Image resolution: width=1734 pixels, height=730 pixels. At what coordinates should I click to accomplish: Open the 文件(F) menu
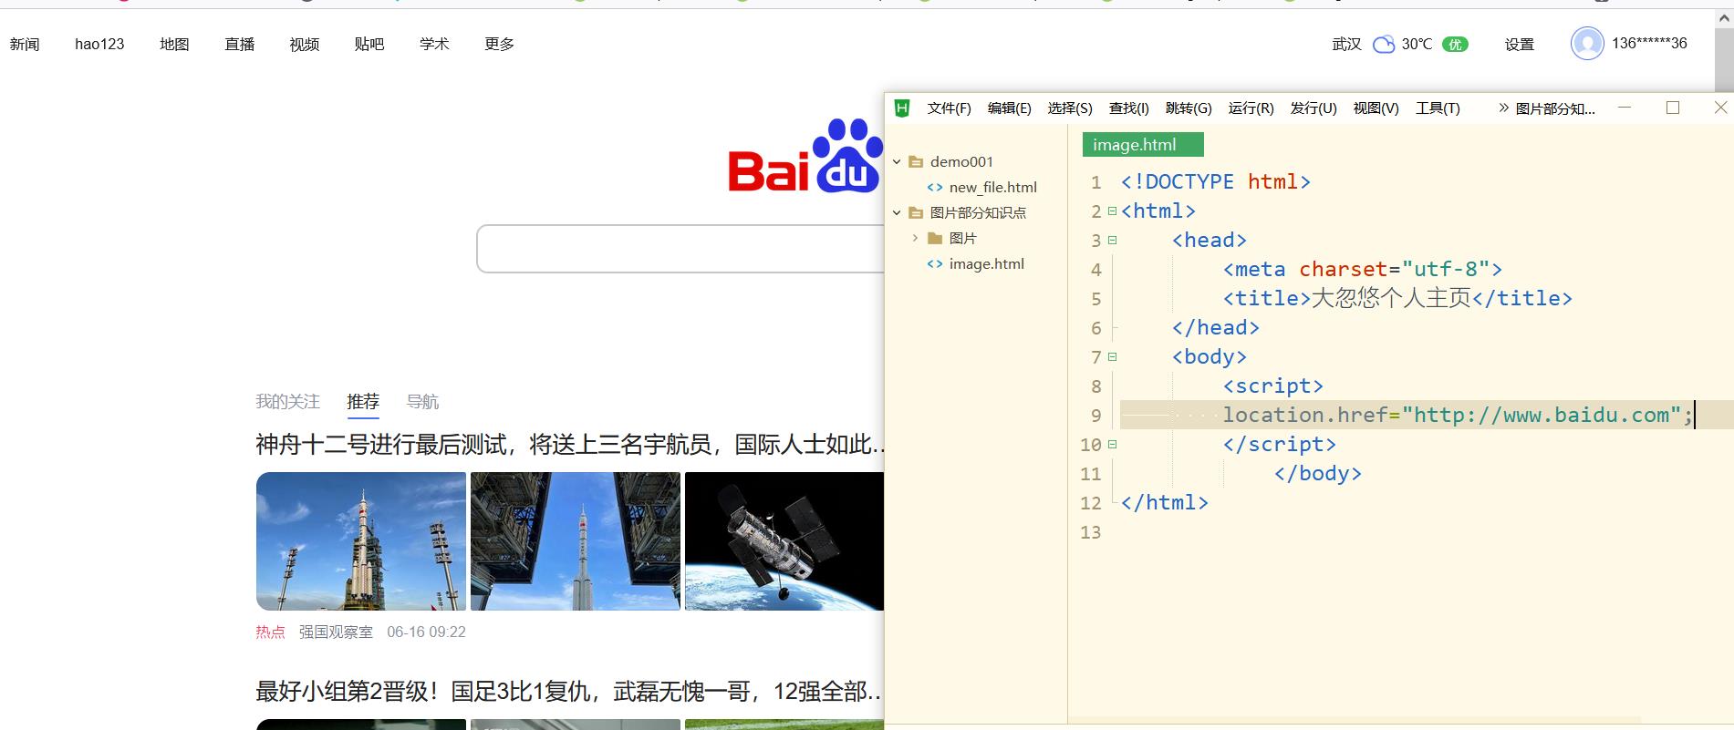[949, 108]
